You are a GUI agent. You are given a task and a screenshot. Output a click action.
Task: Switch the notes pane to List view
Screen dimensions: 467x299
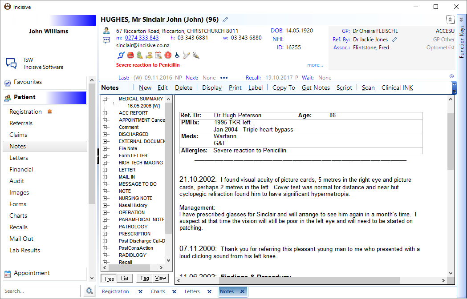tap(125, 279)
